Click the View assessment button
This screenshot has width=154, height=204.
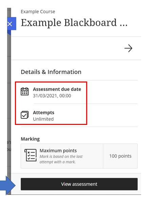[x=79, y=184]
